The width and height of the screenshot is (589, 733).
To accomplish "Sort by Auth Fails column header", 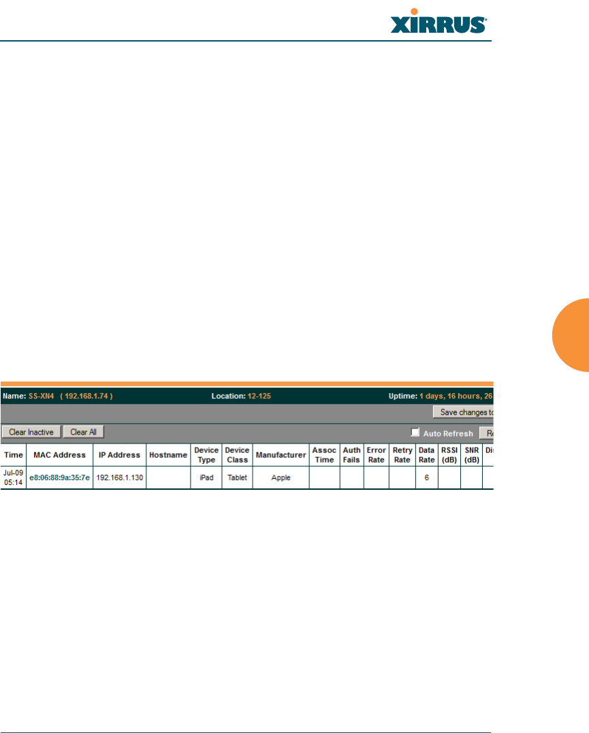I will click(x=352, y=455).
